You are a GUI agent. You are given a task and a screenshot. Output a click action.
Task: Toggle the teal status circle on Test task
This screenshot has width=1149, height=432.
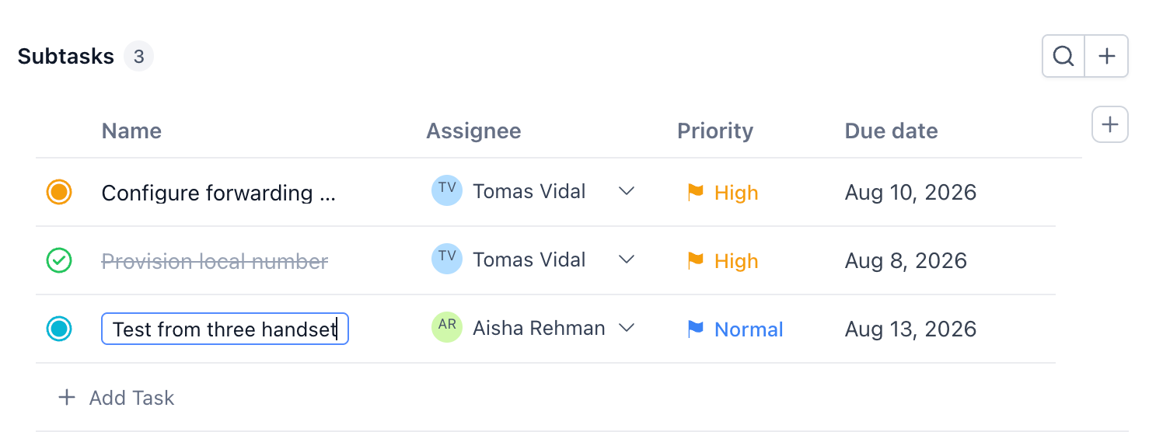point(59,329)
